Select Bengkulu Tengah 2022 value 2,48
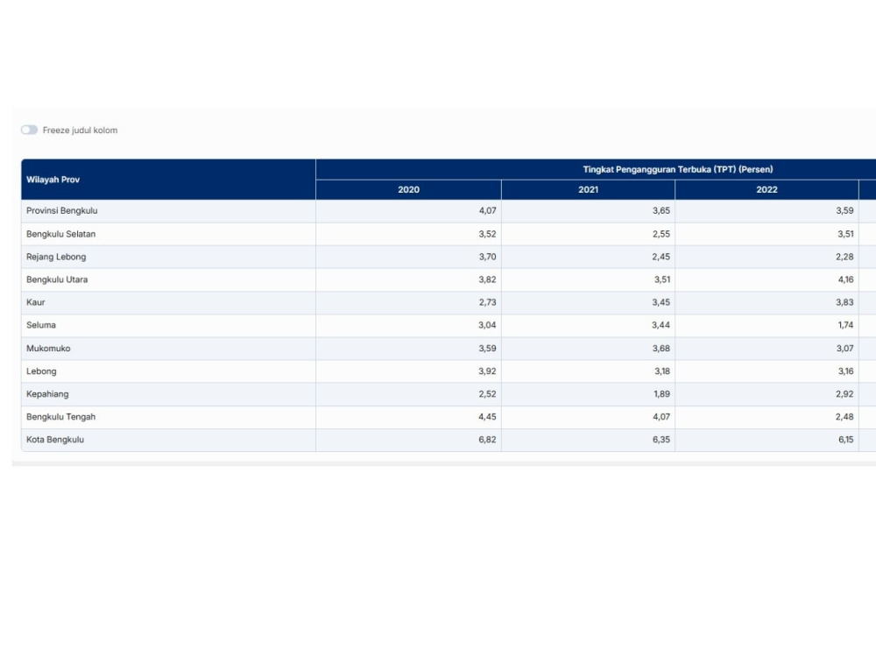876x657 pixels. 844,417
